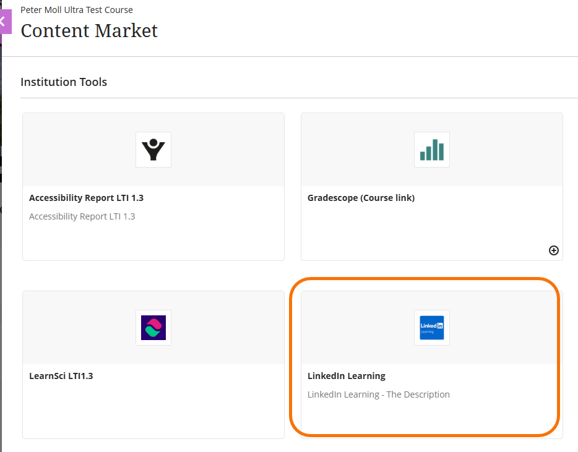578x452 pixels.
Task: Add Gradescope with the plus circle icon
Action: pyautogui.click(x=554, y=250)
